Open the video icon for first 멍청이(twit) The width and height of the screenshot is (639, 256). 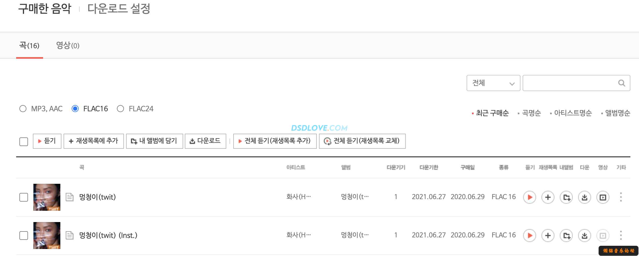(603, 197)
